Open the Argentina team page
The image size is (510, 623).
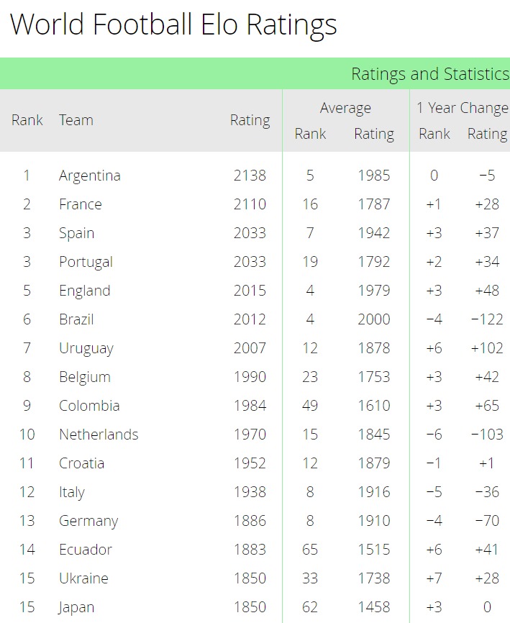click(x=89, y=176)
